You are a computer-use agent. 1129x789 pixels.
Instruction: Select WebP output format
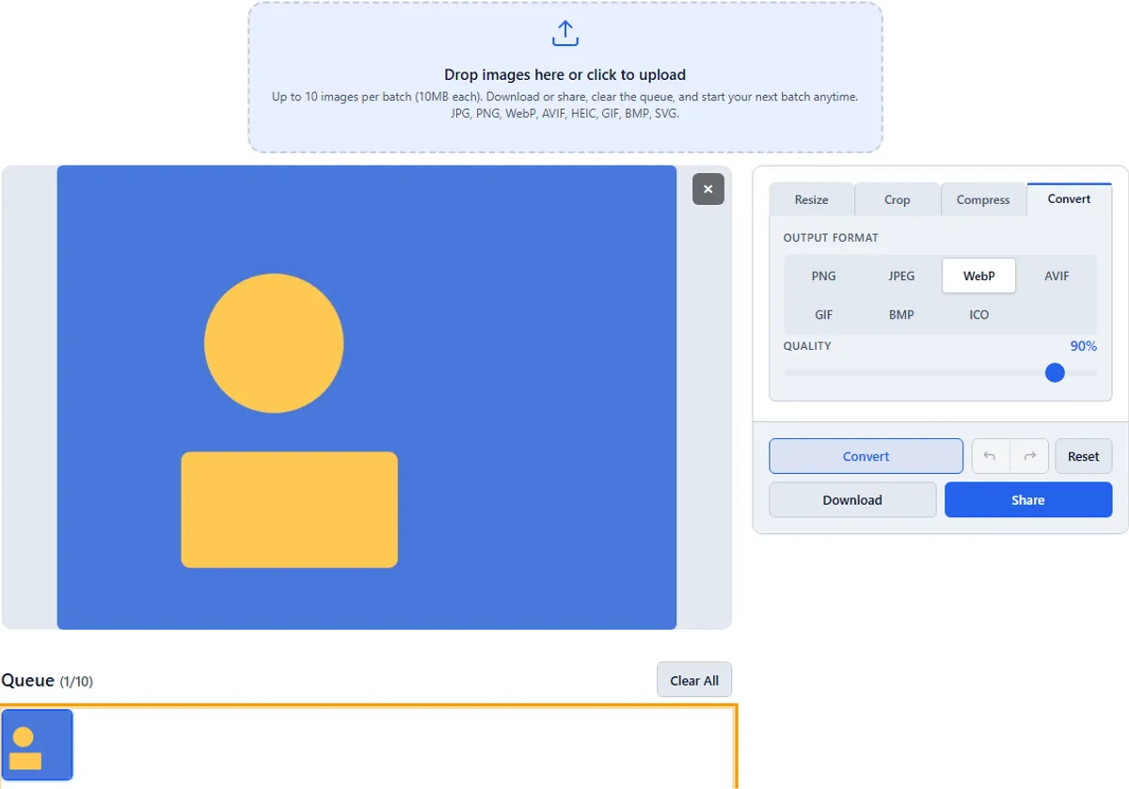point(979,276)
